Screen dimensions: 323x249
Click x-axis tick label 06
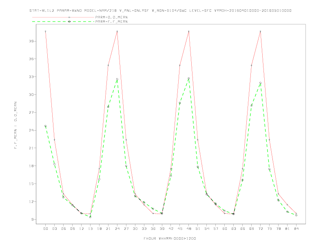point(64,229)
